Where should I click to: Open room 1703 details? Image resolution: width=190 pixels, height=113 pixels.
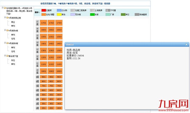[59, 23]
